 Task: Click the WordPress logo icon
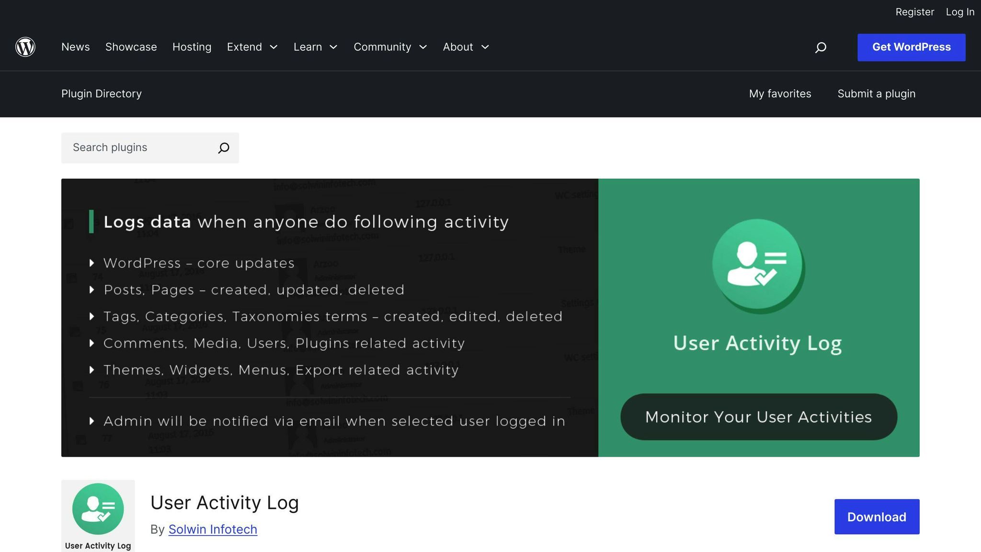25,47
